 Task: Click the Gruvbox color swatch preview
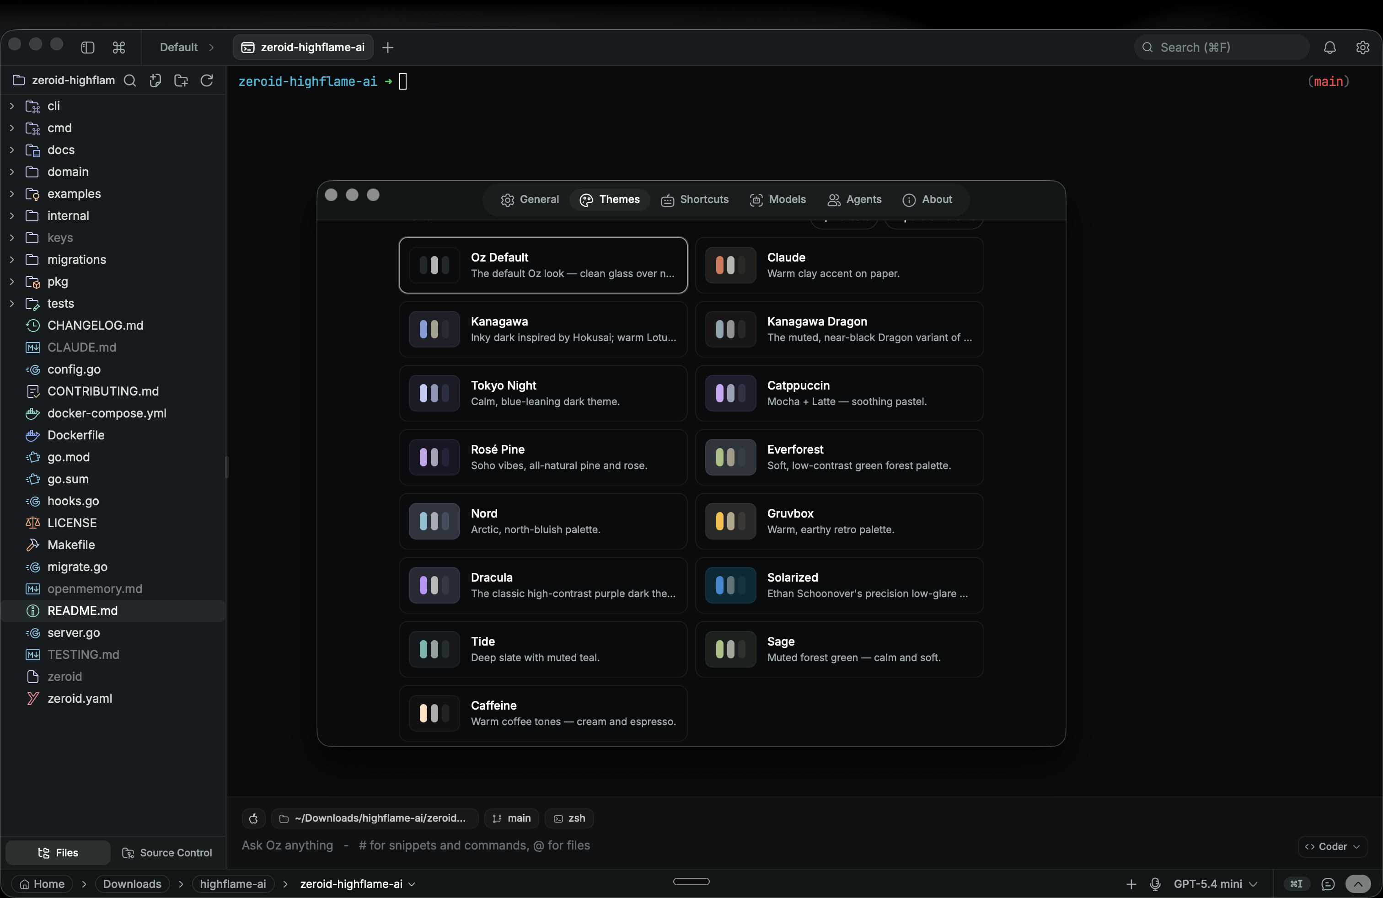pyautogui.click(x=730, y=521)
